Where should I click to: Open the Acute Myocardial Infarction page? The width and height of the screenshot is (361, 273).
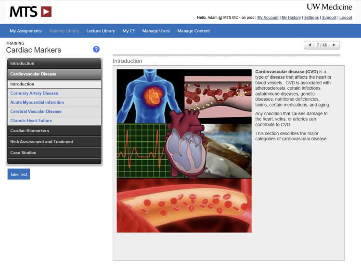pyautogui.click(x=37, y=102)
